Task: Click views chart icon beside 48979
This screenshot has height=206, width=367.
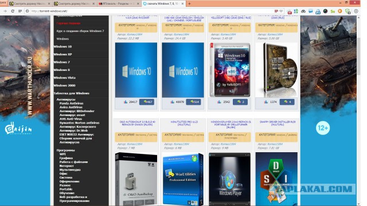Action: pyautogui.click(x=173, y=102)
